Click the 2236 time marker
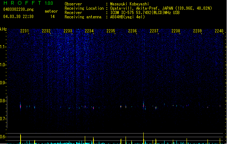 pyautogui.click(x=132, y=31)
